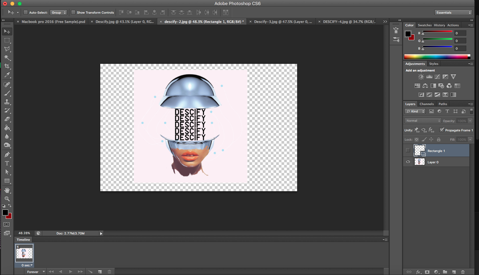Open the Timeline panel flyout menu
The height and width of the screenshot is (275, 479).
pyautogui.click(x=385, y=240)
